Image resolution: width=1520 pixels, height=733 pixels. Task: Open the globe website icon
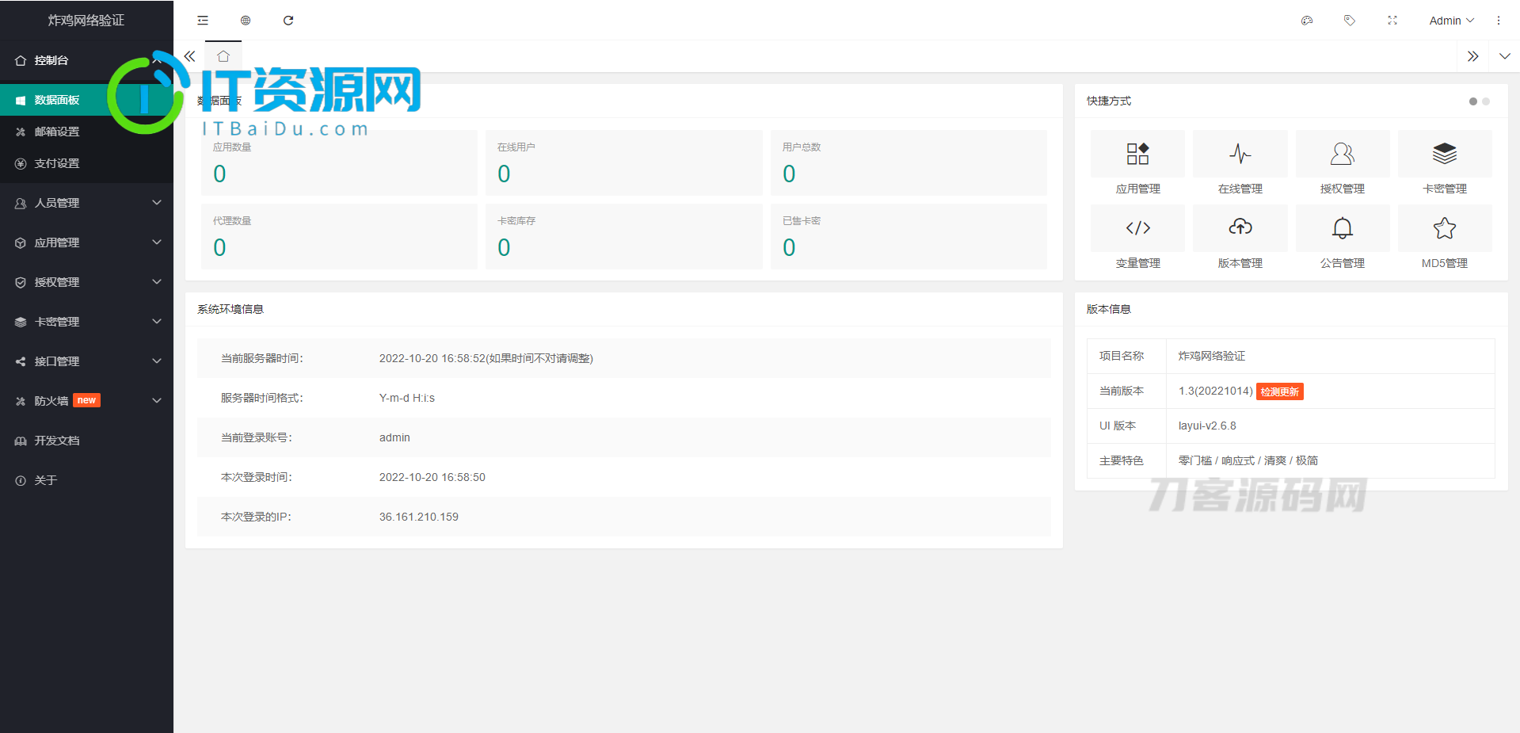pos(246,21)
